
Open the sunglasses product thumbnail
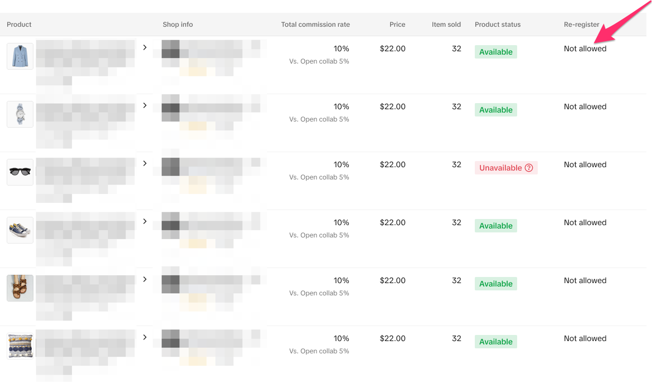(20, 172)
